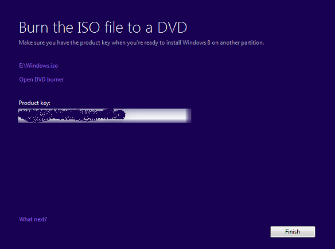Open the E:\Windows.iso file link
Screen dimensions: 335x249
coord(38,65)
